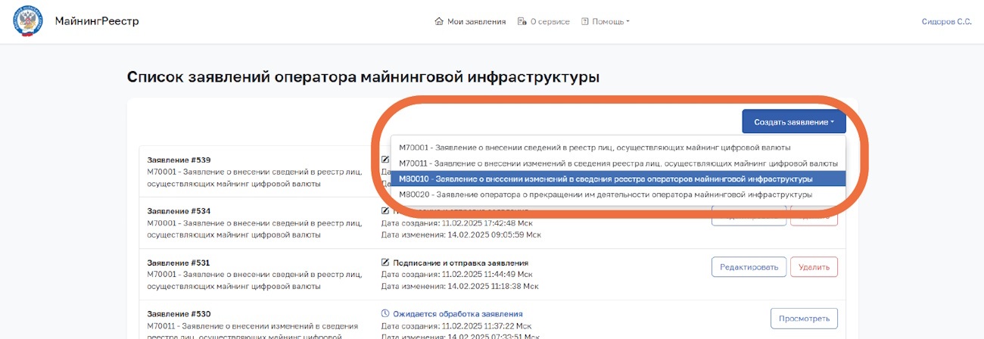Click the FNS emblem logo
Viewport: 984px width, 339px height.
click(x=29, y=21)
